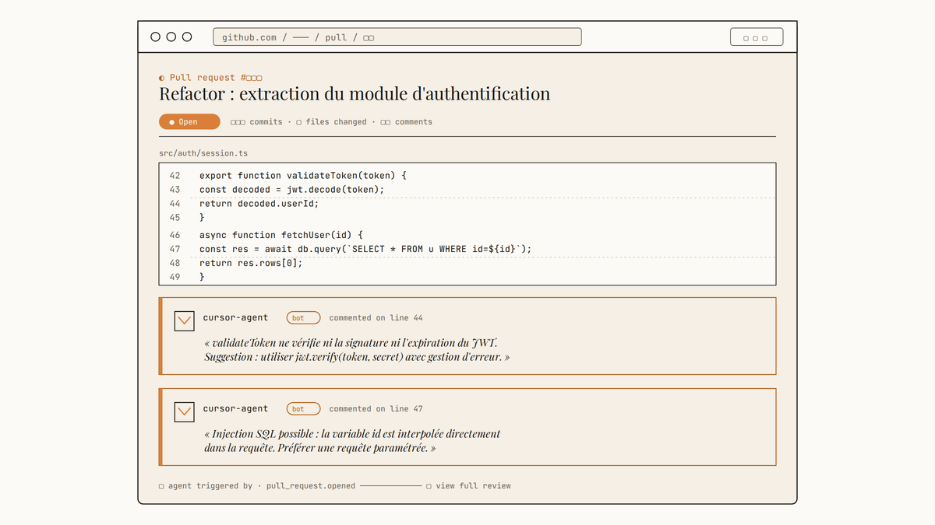
Task: Open the three-square menu button at top right
Action: (x=756, y=37)
